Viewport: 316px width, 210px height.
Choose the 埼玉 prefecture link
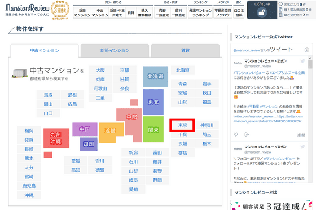(207, 134)
